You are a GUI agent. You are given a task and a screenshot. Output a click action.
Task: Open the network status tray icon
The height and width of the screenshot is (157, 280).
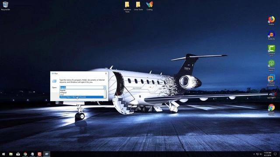258,154
